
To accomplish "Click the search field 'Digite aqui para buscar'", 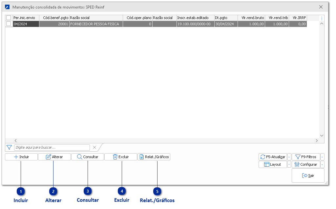I will point(52,147).
